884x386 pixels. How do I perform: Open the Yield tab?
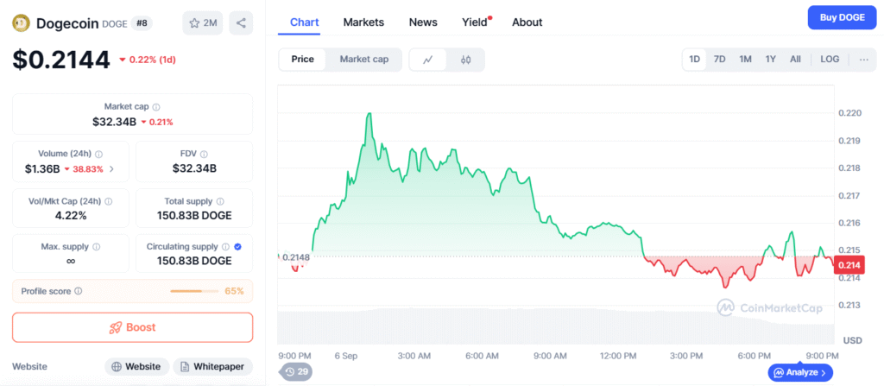474,22
